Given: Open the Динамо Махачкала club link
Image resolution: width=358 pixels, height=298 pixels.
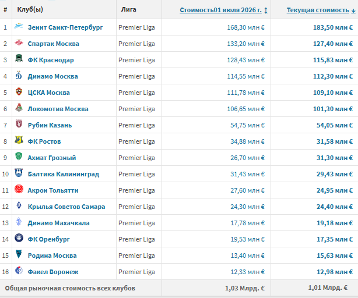Looking at the screenshot, I should tap(58, 223).
